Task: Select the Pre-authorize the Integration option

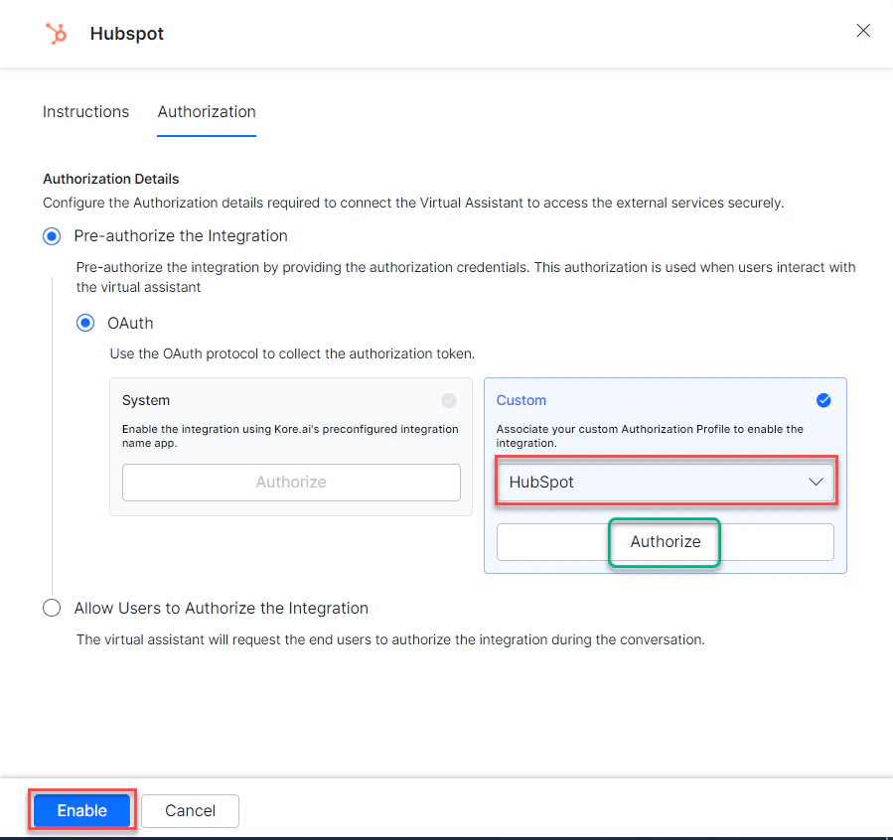Action: pos(52,236)
